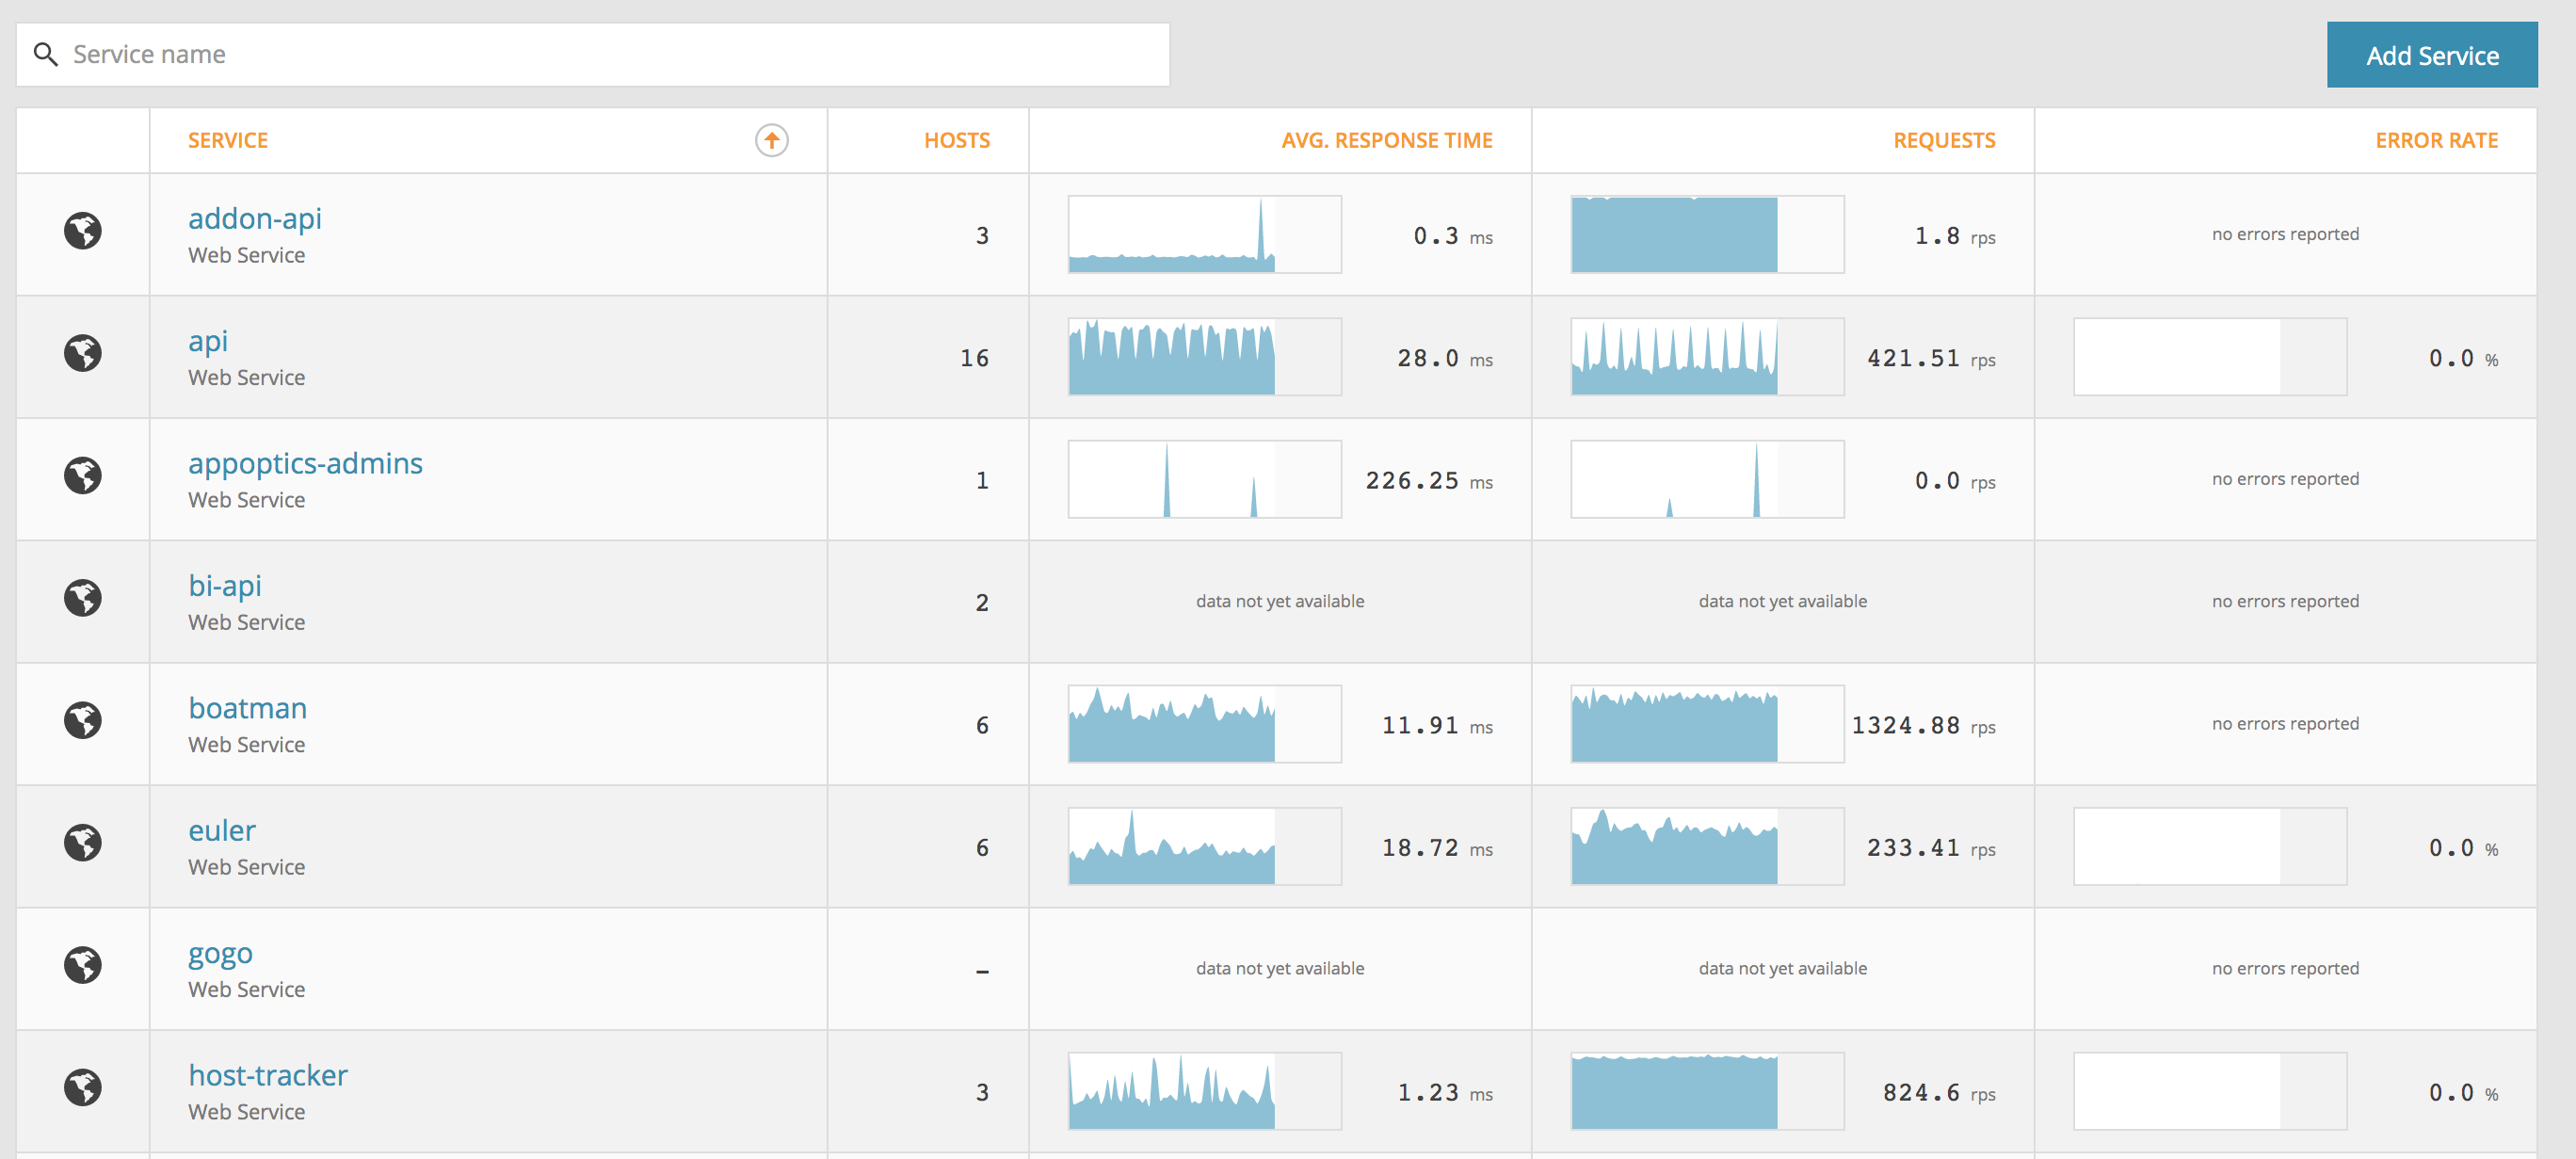Click the search magnifier icon
Image resolution: width=2576 pixels, height=1159 pixels.
46,54
